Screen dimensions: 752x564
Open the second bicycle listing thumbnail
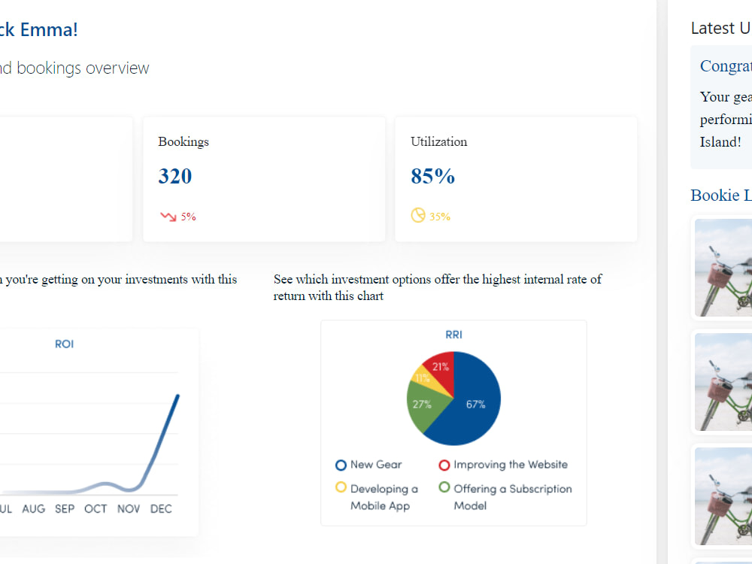point(723,382)
